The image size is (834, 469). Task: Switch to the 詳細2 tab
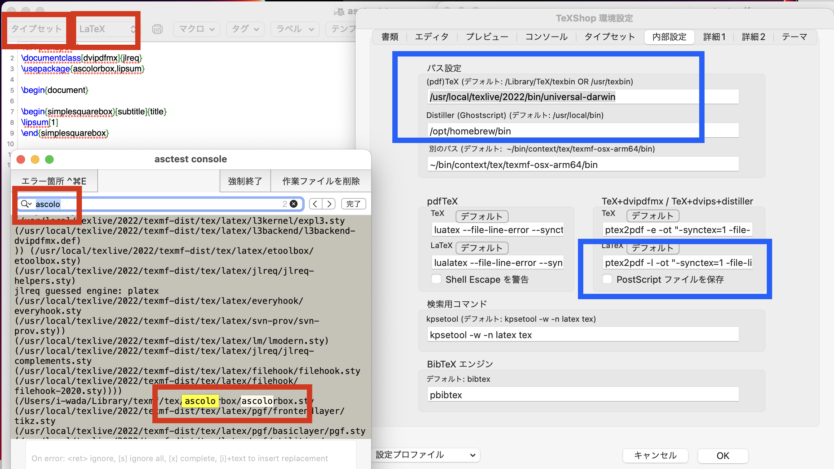click(x=754, y=37)
